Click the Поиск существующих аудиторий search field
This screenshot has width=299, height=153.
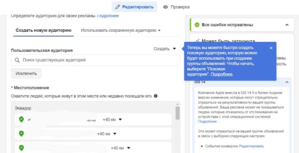tap(95, 60)
